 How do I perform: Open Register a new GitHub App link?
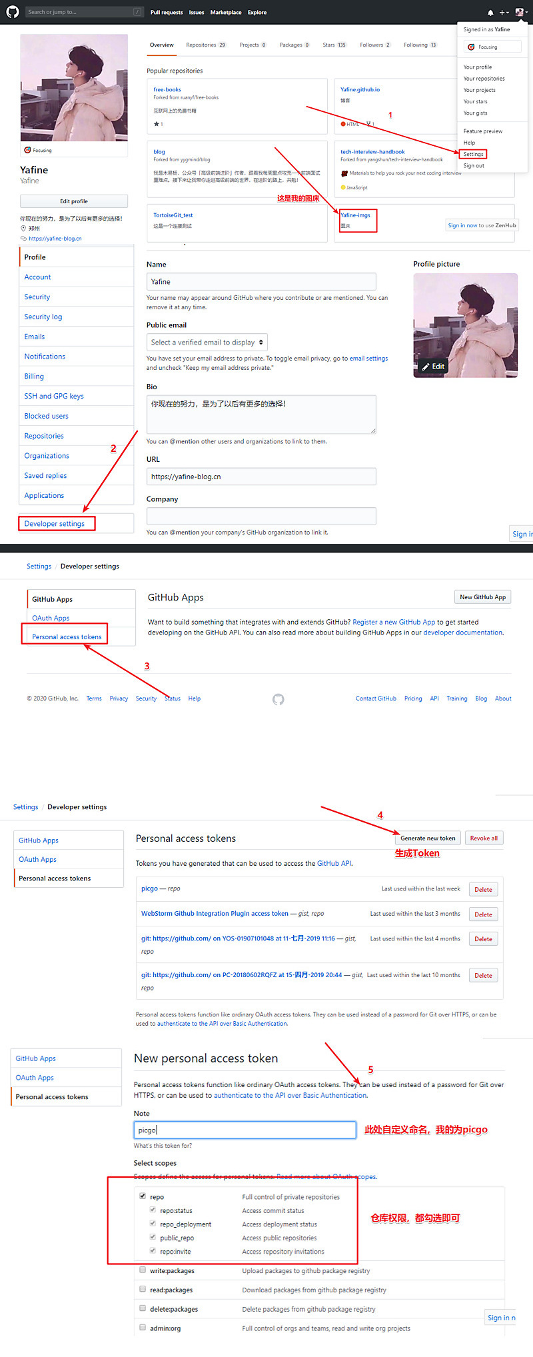[394, 623]
